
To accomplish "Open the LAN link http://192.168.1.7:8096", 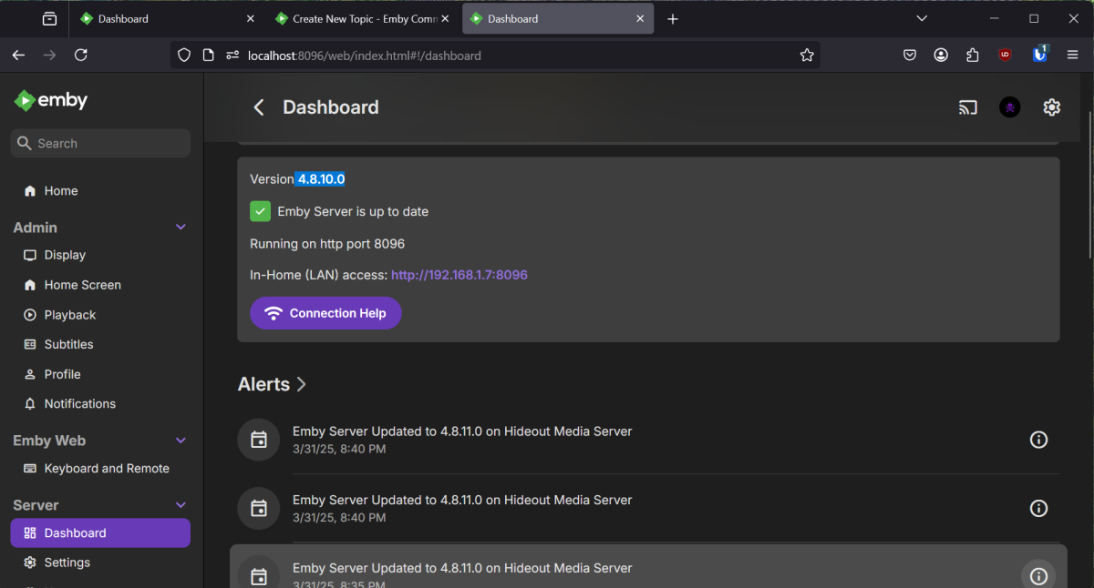I will [x=459, y=275].
